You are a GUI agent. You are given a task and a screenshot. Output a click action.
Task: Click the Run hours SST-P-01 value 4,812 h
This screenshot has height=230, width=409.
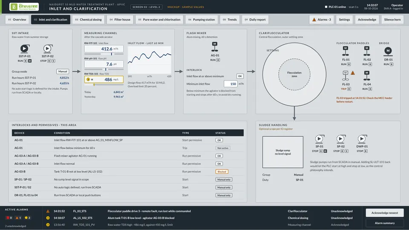point(64,78)
